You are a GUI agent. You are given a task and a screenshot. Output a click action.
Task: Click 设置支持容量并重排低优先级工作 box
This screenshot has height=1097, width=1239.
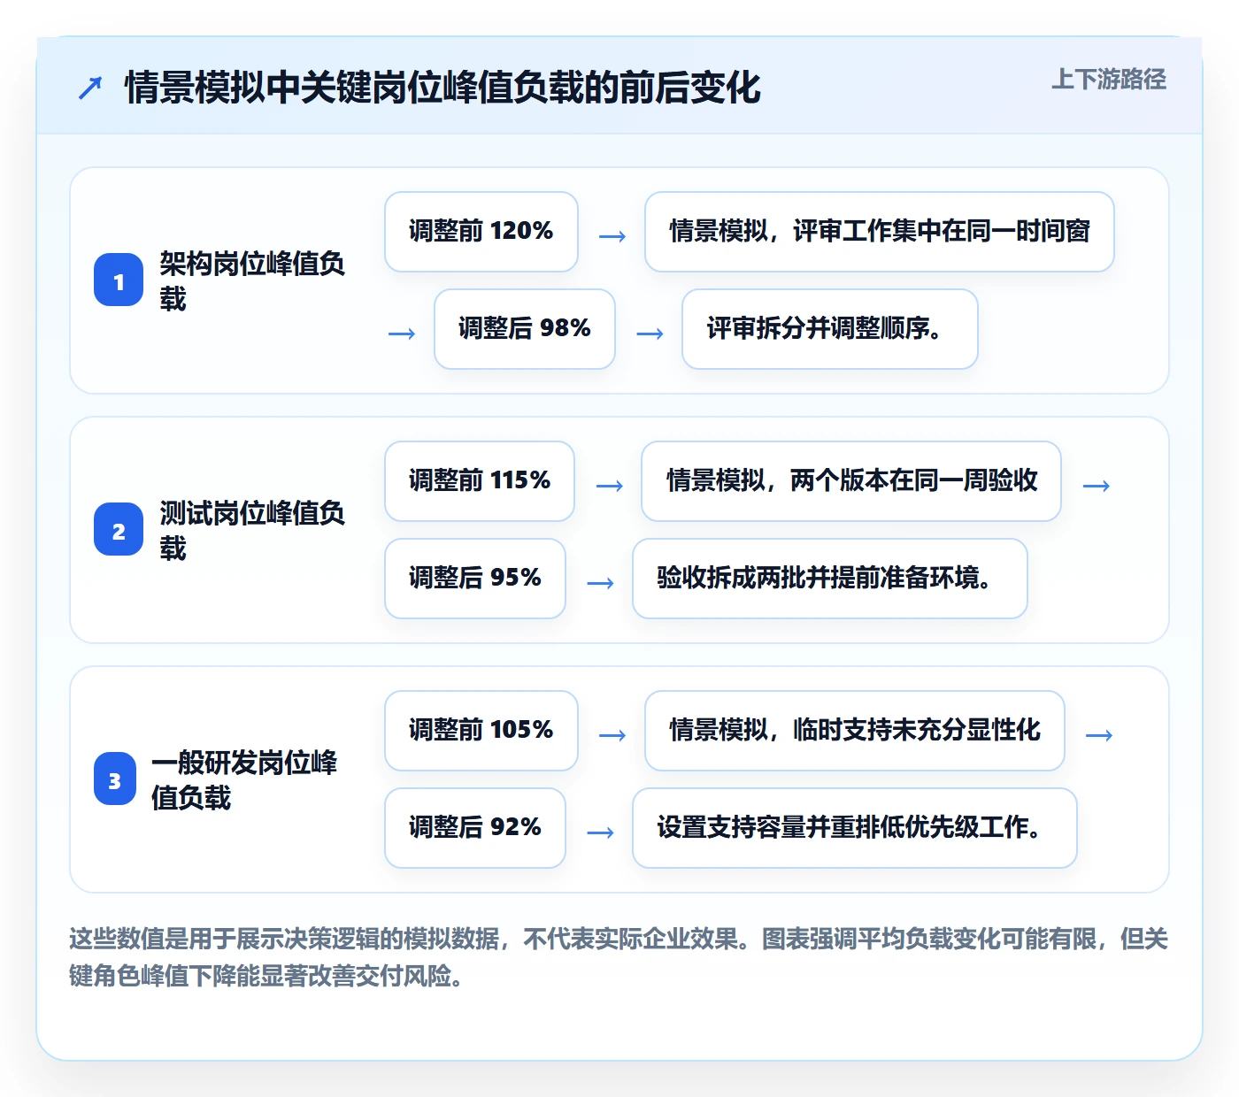855,828
